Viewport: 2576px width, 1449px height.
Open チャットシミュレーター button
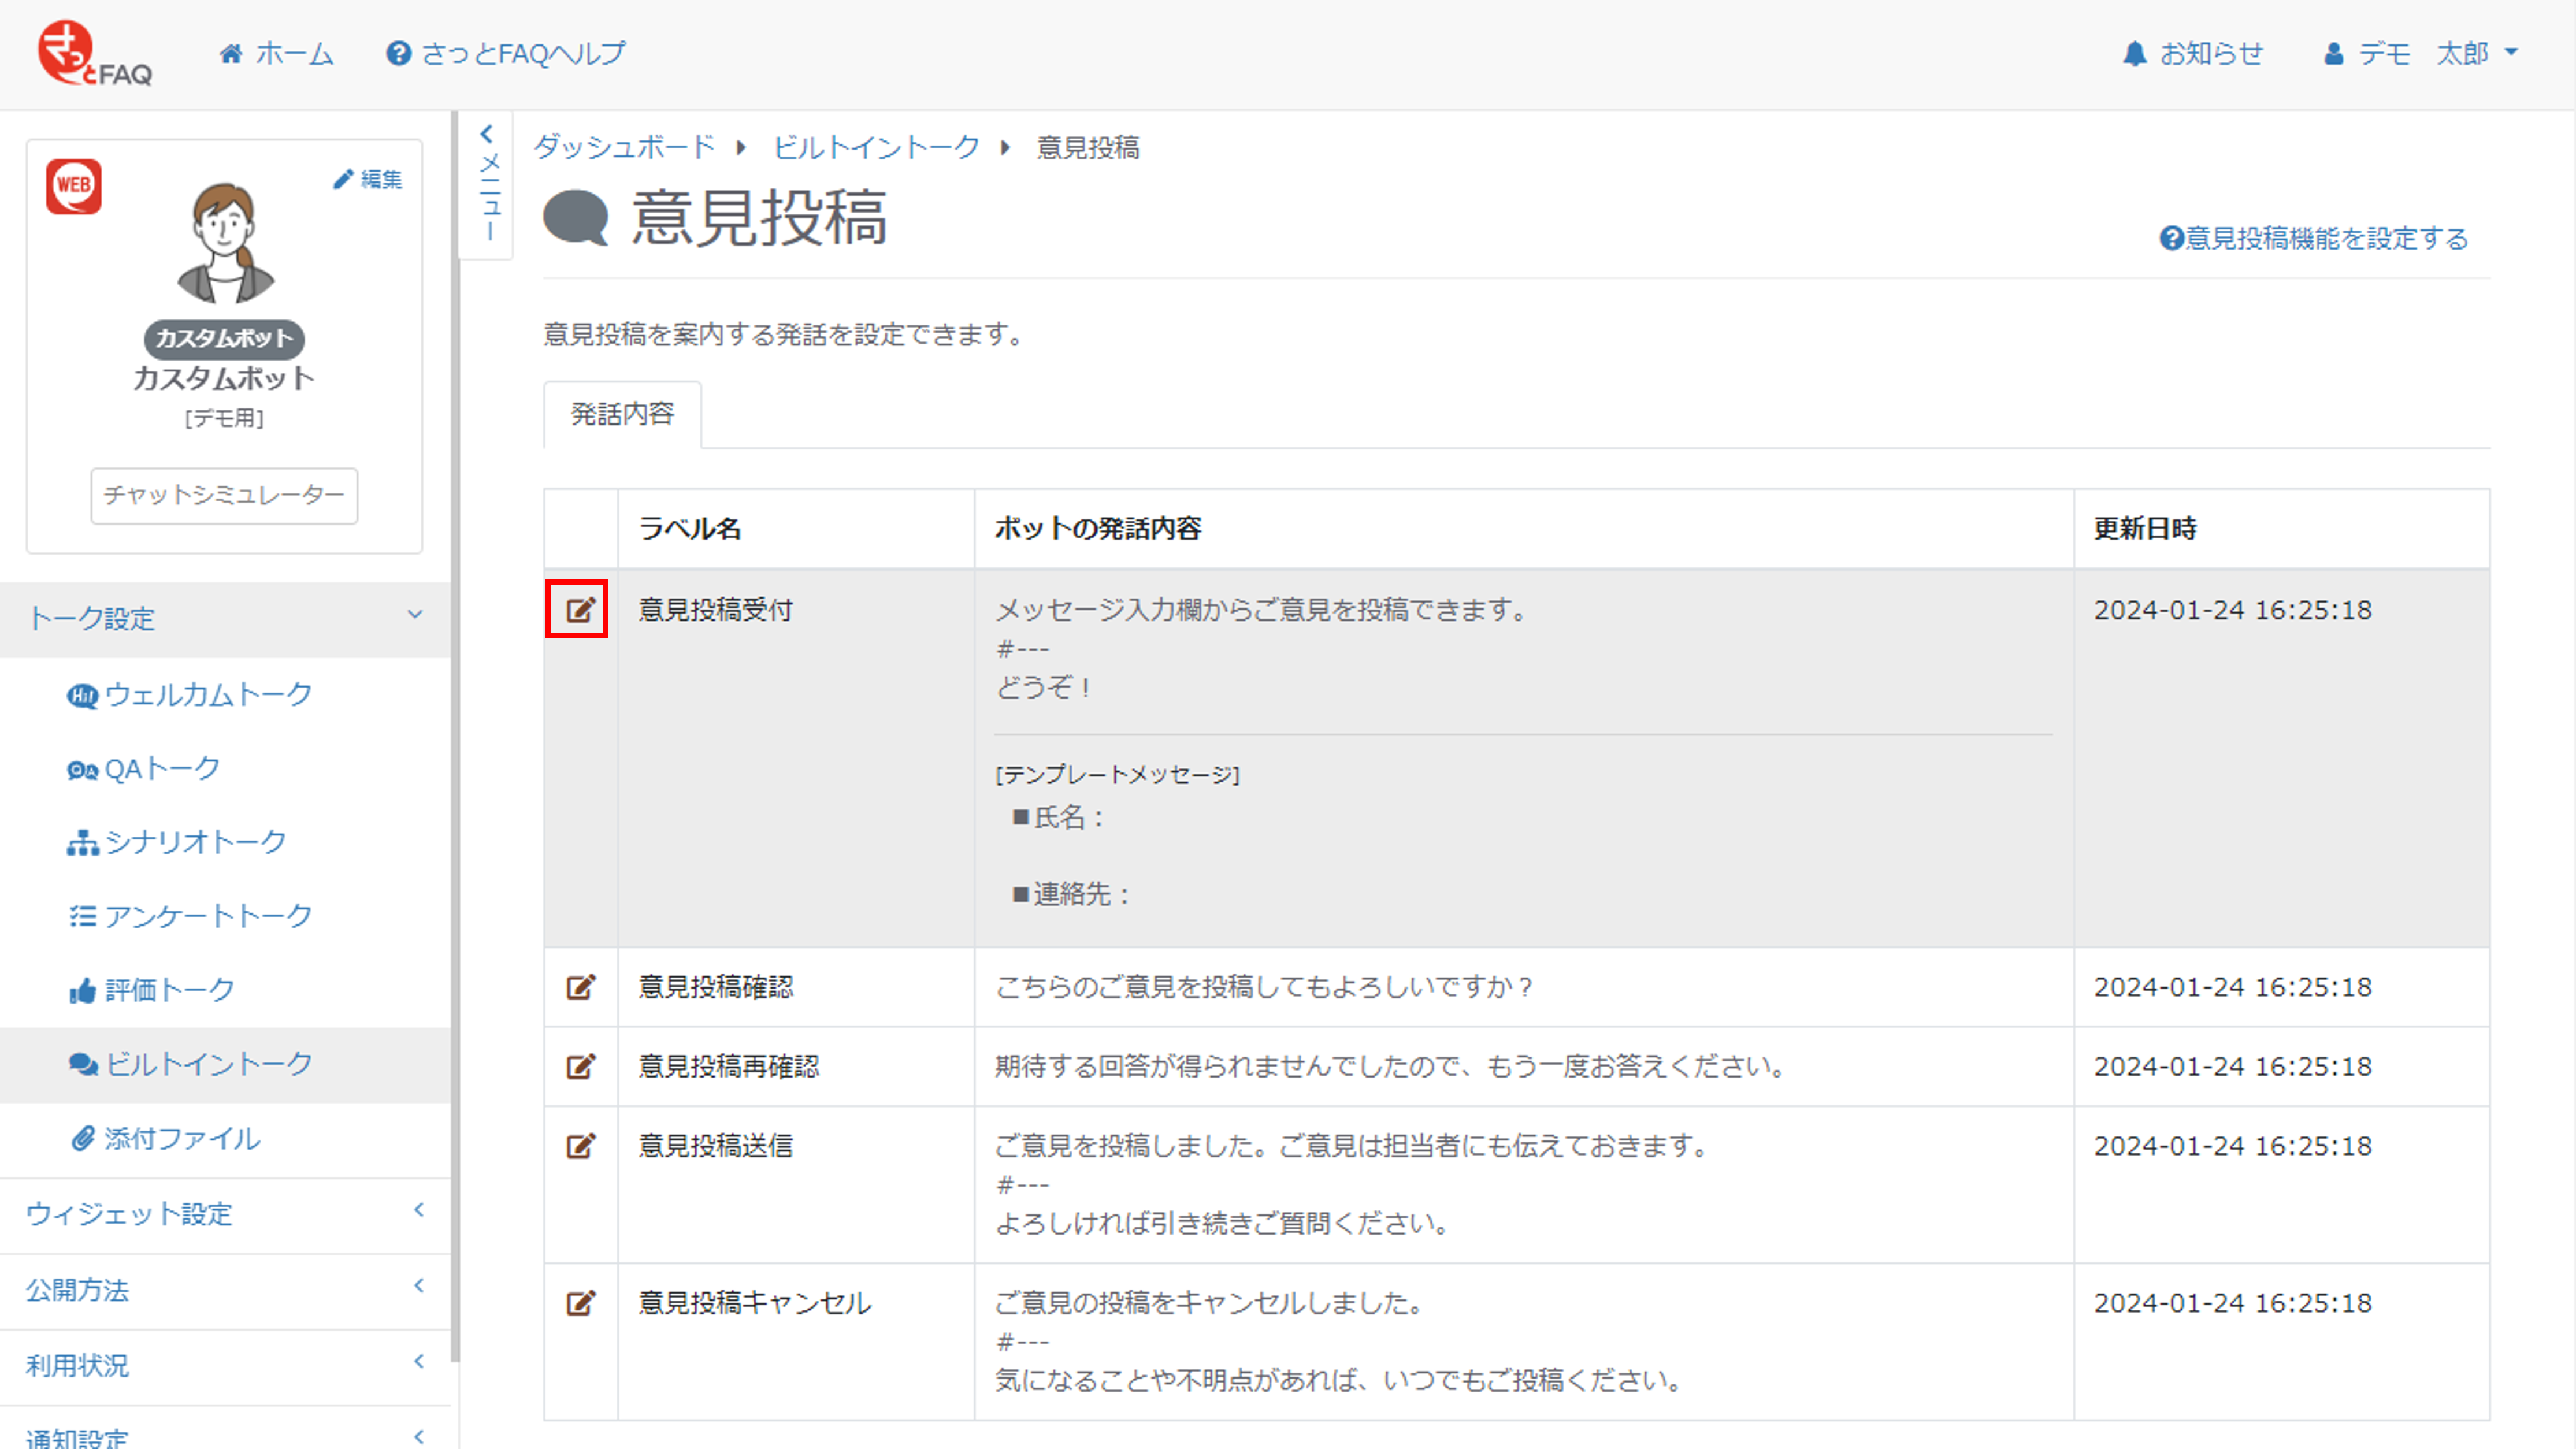224,495
